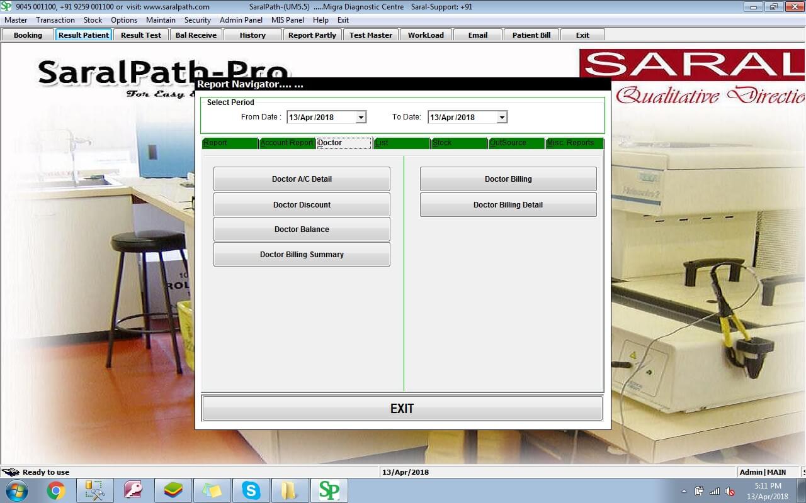Click the Exit toolbar button
806x503 pixels.
tap(583, 35)
